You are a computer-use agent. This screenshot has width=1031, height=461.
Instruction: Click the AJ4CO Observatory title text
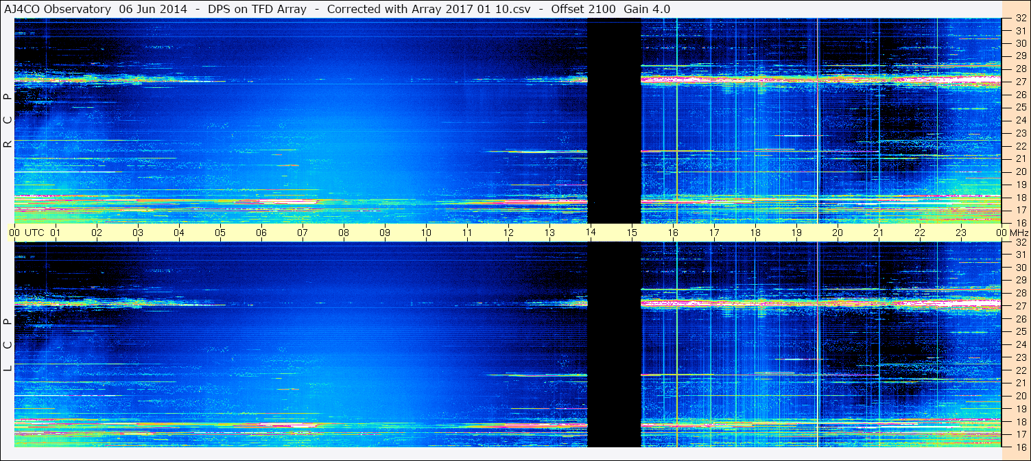click(x=56, y=9)
